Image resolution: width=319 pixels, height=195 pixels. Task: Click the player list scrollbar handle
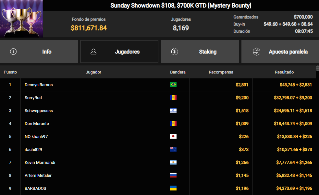pyautogui.click(x=317, y=68)
